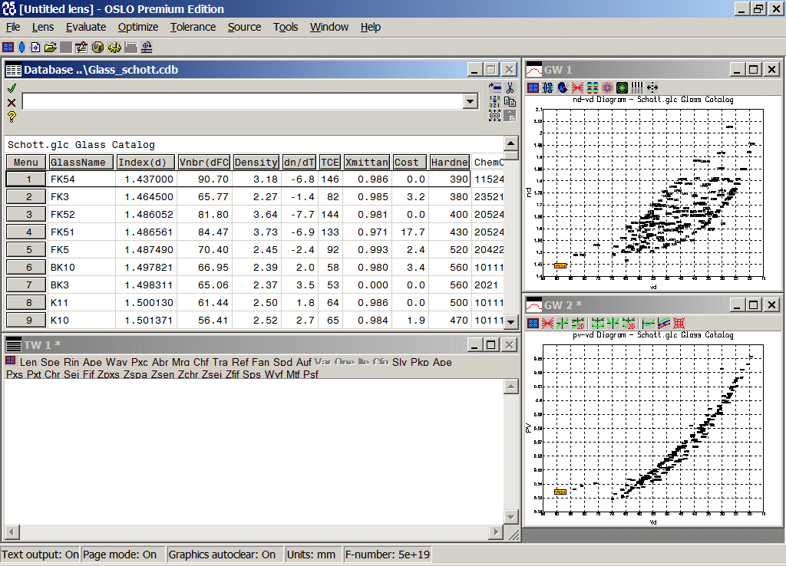This screenshot has width=786, height=566.
Task: Open a lens file with folder icon
Action: tap(50, 47)
